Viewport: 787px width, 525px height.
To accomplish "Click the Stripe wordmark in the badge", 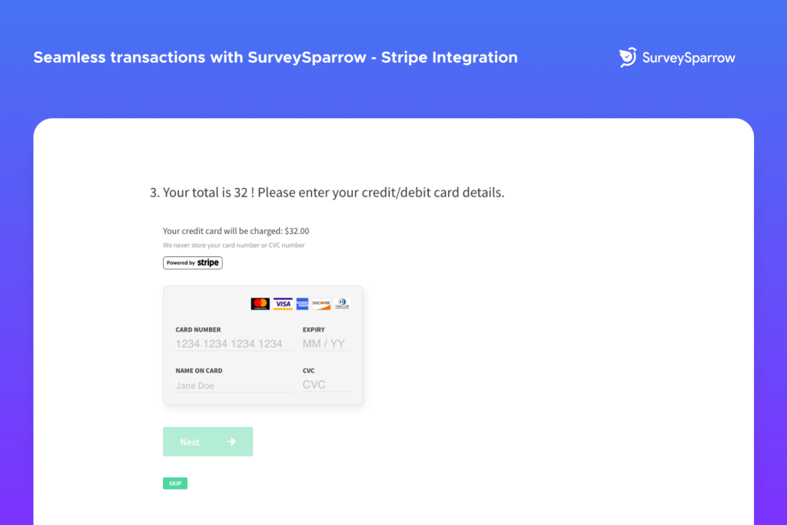I will [208, 262].
